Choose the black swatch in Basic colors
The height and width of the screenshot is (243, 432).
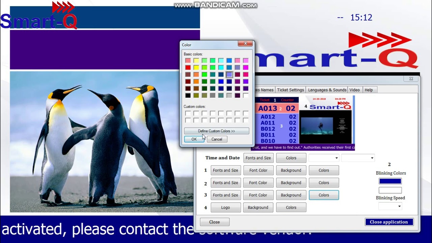point(188,96)
